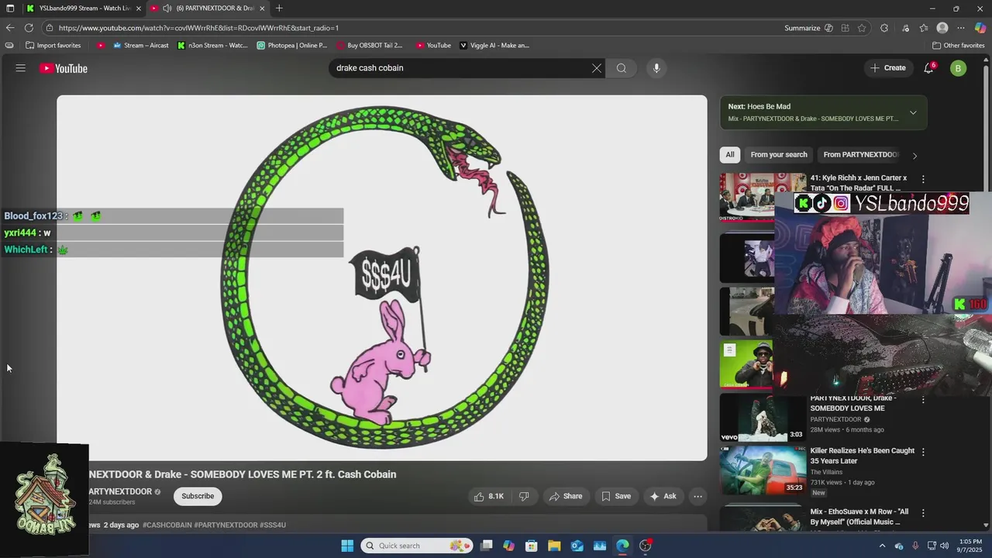This screenshot has width=992, height=558.
Task: Click the browser address bar URL
Action: tap(198, 28)
